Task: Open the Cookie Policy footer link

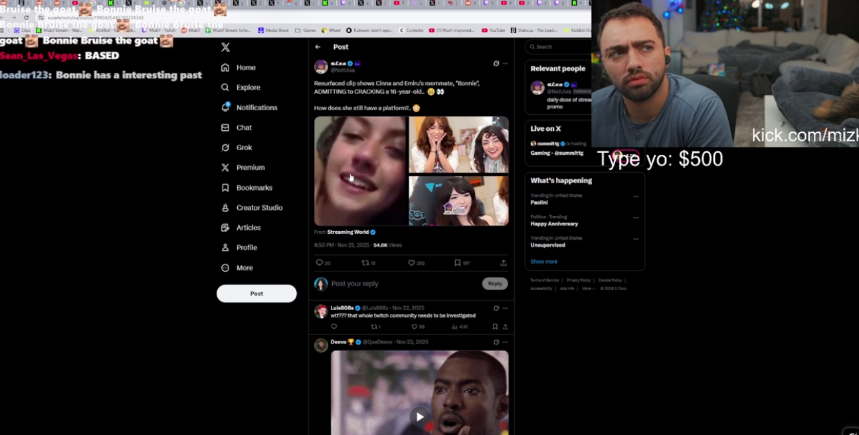Action: coord(611,280)
